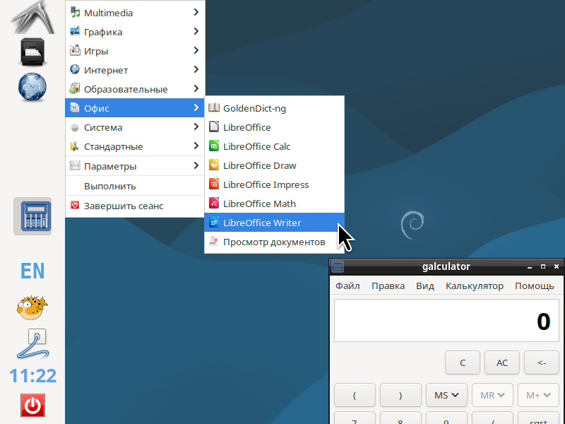Screen dimensions: 565x424
Task: Click the close parenthesis button
Action: click(x=400, y=395)
